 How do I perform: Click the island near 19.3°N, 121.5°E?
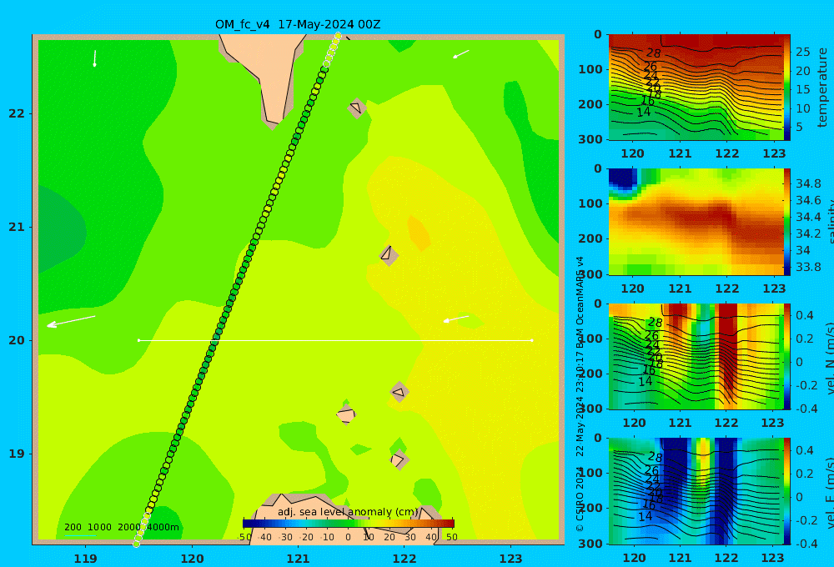[346, 414]
